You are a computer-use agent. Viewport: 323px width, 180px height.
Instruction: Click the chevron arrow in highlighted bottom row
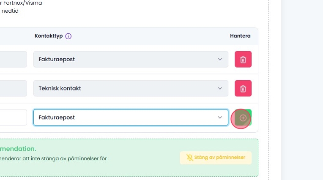click(x=220, y=117)
